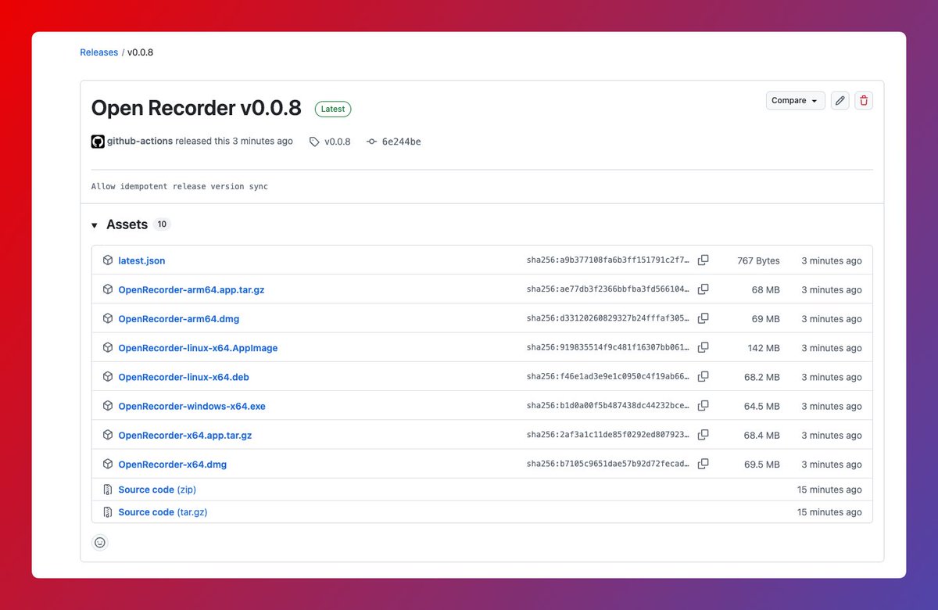Click the Latest release badge
The image size is (938, 610).
click(x=333, y=109)
